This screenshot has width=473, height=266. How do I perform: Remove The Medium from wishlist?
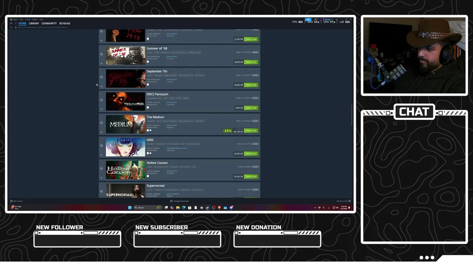pyautogui.click(x=255, y=121)
